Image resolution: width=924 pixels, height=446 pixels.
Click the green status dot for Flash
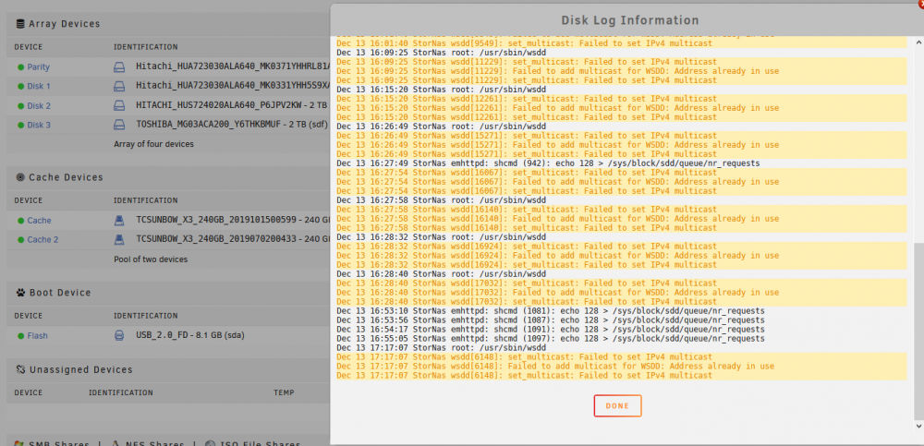tap(21, 336)
